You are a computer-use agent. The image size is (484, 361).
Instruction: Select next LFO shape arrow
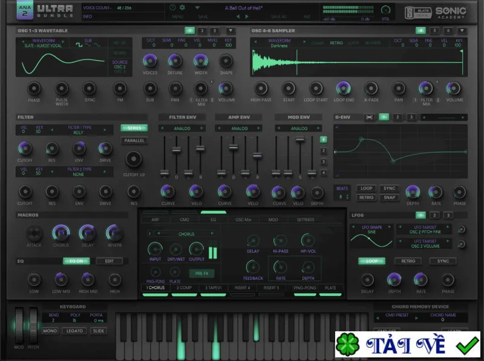[x=390, y=227]
